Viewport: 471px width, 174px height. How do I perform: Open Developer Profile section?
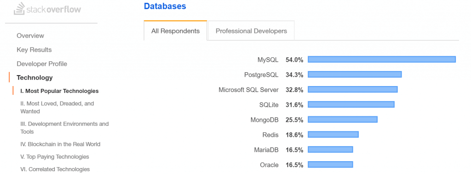tap(42, 64)
